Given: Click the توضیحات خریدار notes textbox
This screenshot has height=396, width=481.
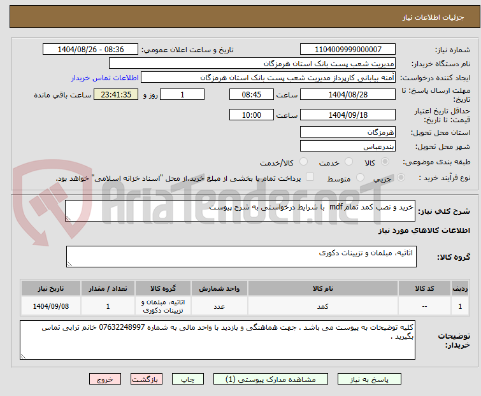Looking at the screenshot, I should tap(217, 340).
